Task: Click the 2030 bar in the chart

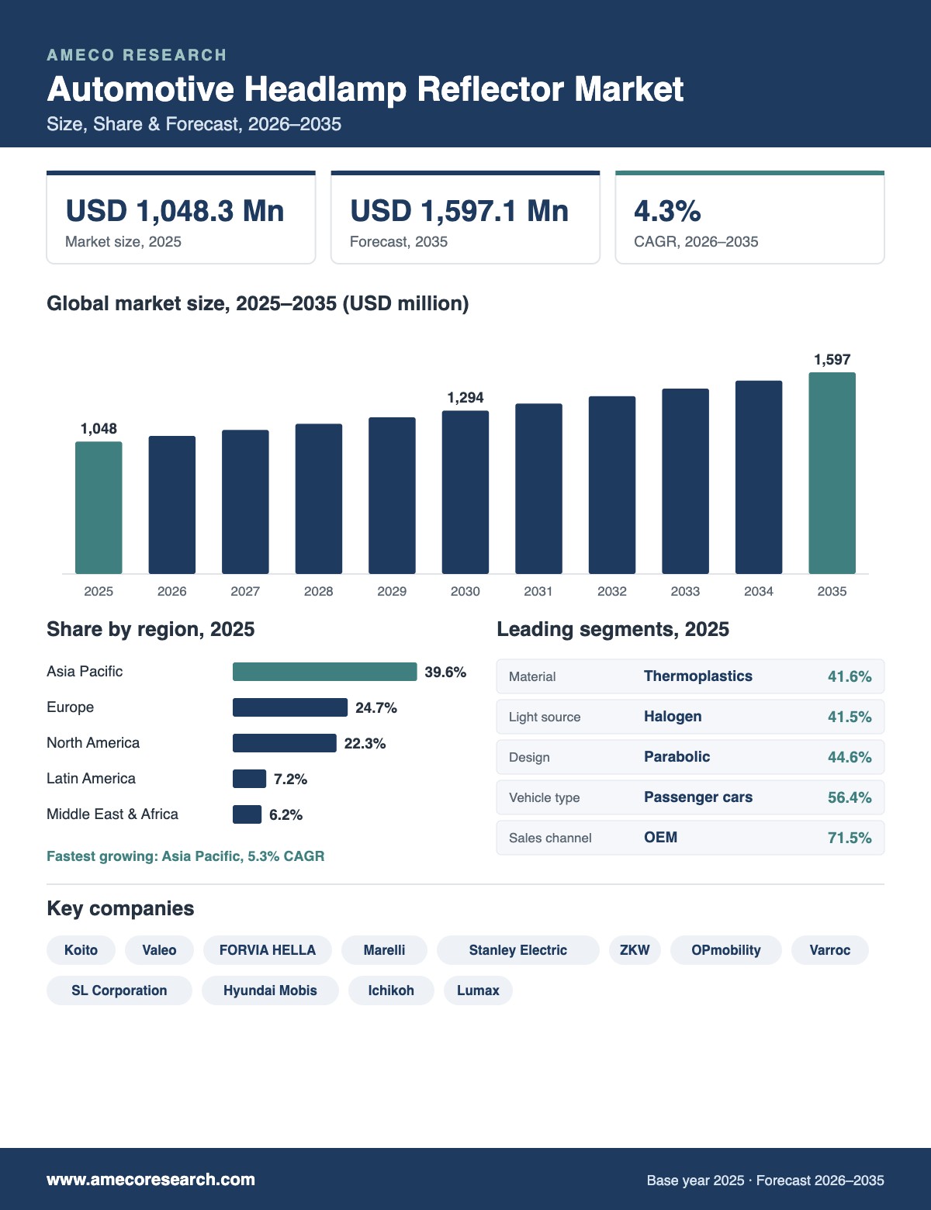Action: point(465,493)
